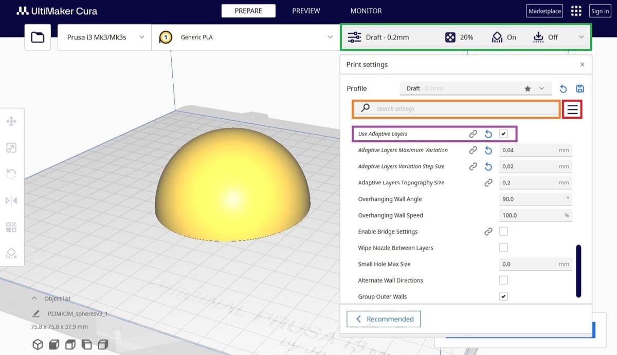Click Adaptive Layers Variation Step Size field
The height and width of the screenshot is (355, 617).
pos(535,166)
